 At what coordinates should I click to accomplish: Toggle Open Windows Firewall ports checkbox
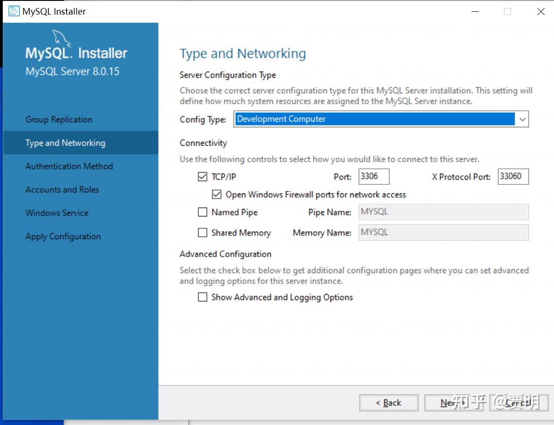click(217, 194)
